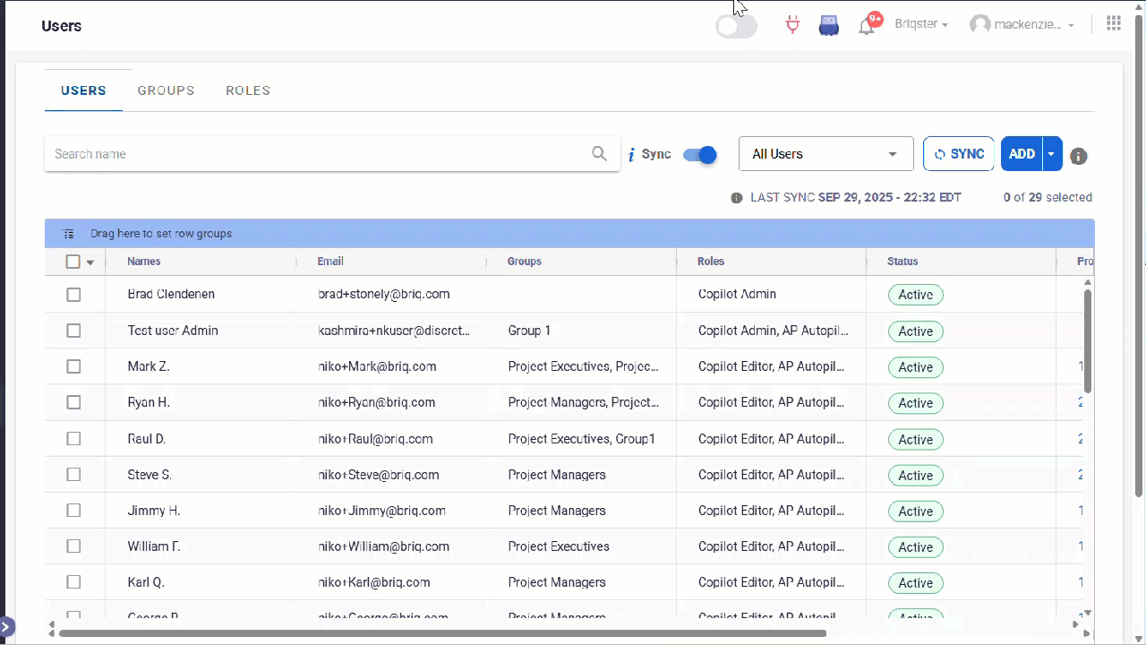Switch to the ROLES tab
Viewport: 1146px width, 645px height.
248,90
